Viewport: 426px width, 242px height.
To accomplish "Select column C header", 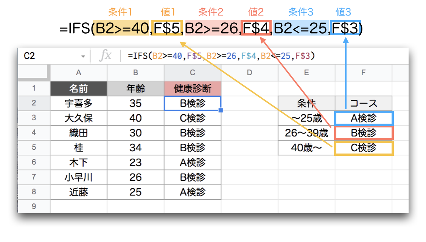I will coord(193,73).
